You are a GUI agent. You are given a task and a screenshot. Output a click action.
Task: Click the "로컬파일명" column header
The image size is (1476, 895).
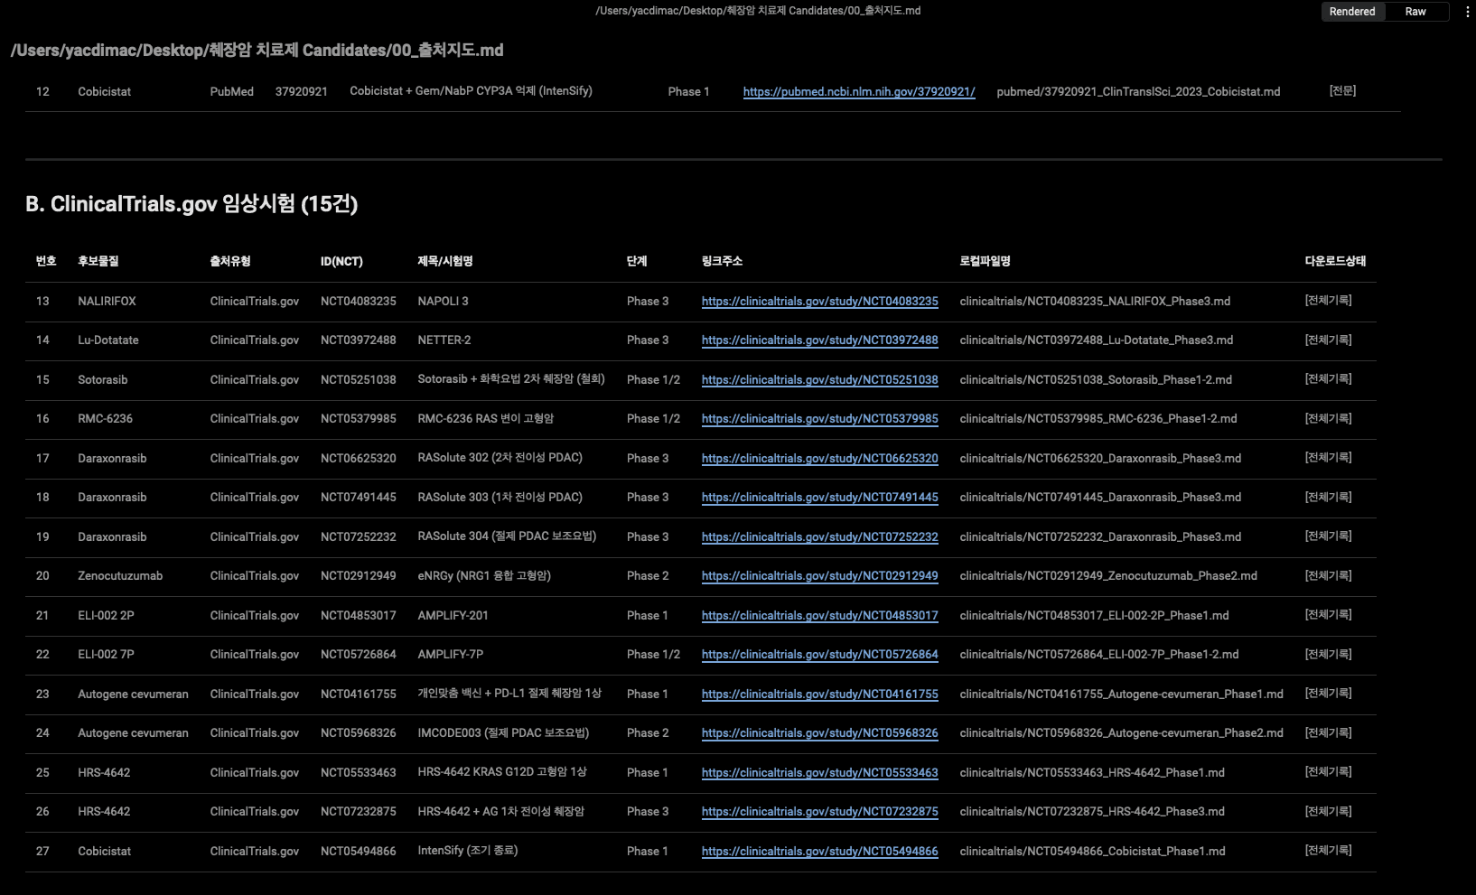[986, 261]
